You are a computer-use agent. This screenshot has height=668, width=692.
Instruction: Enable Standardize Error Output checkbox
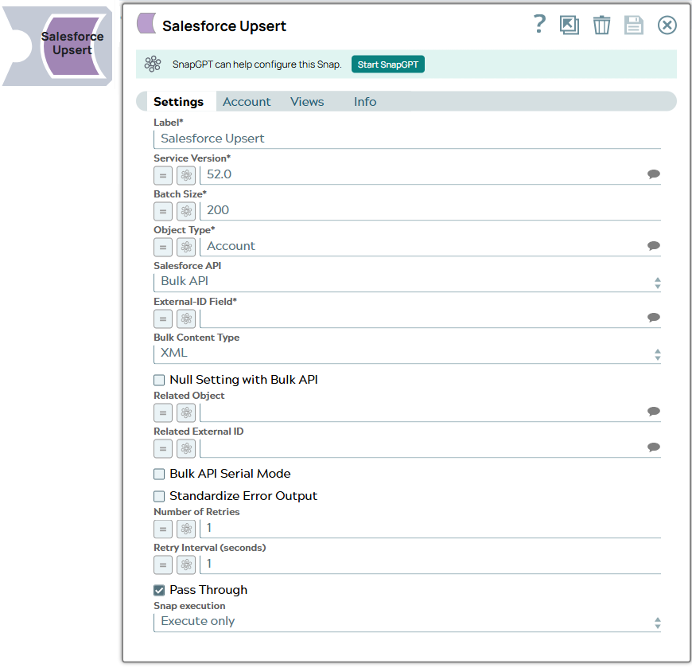[x=159, y=496]
